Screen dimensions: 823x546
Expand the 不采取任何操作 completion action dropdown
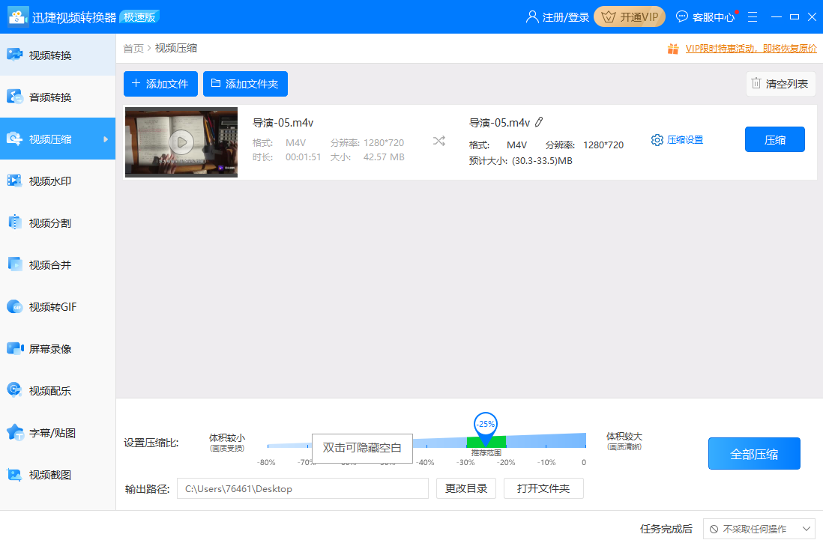click(x=759, y=528)
